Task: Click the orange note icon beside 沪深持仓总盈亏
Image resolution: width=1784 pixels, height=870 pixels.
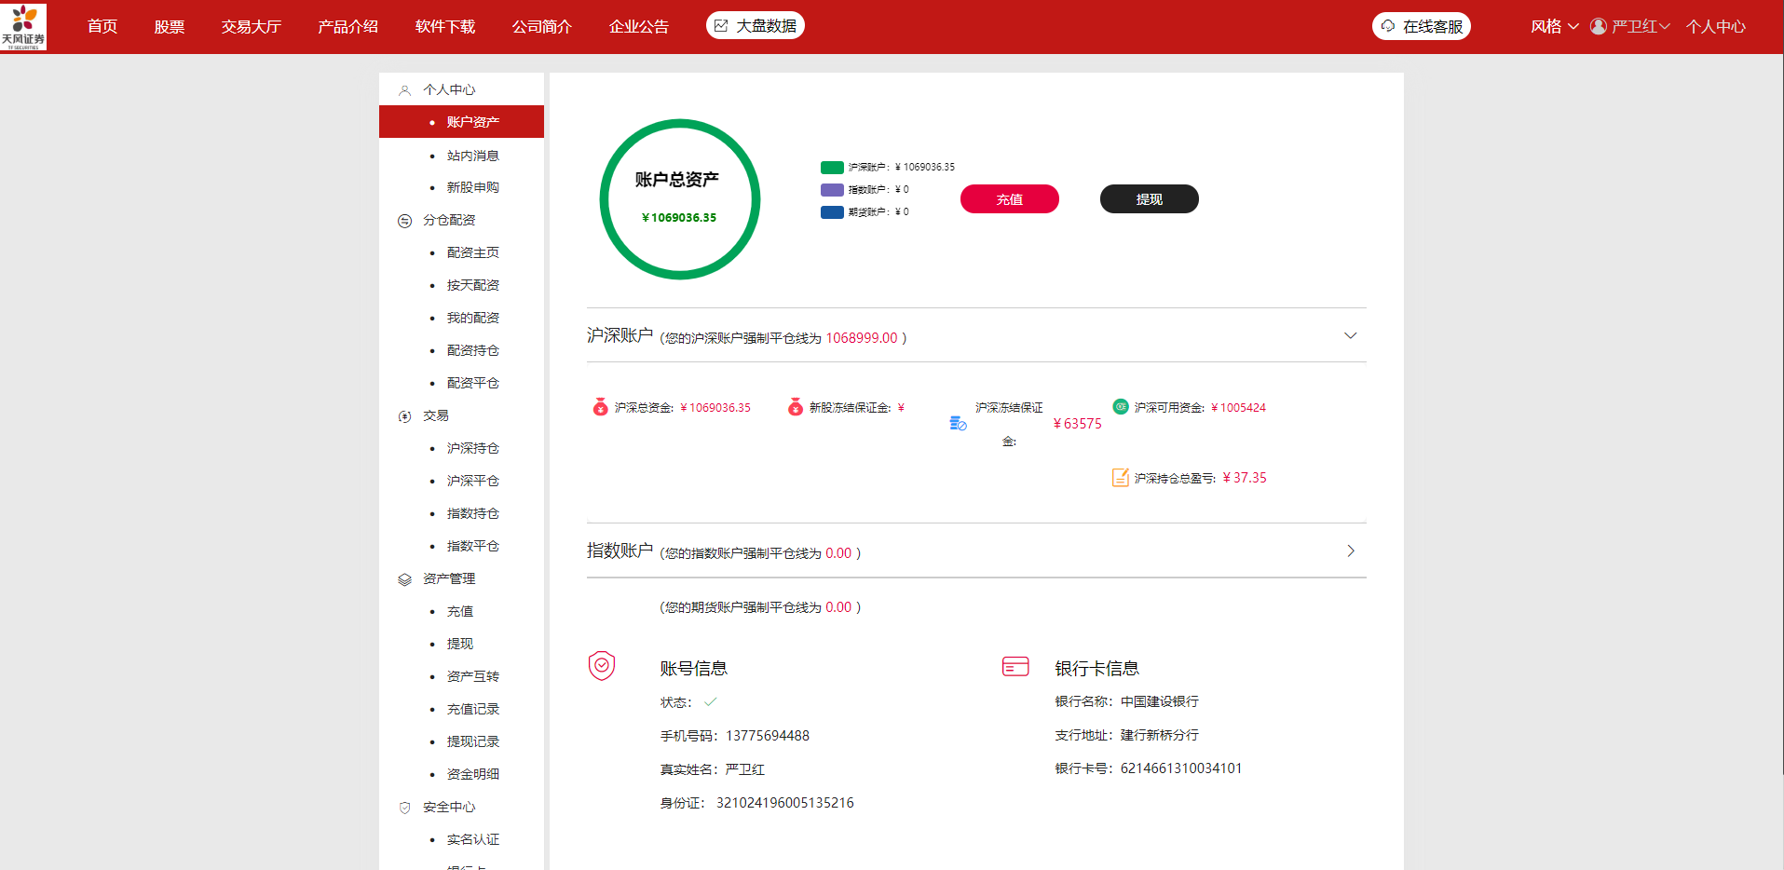Action: point(1120,478)
